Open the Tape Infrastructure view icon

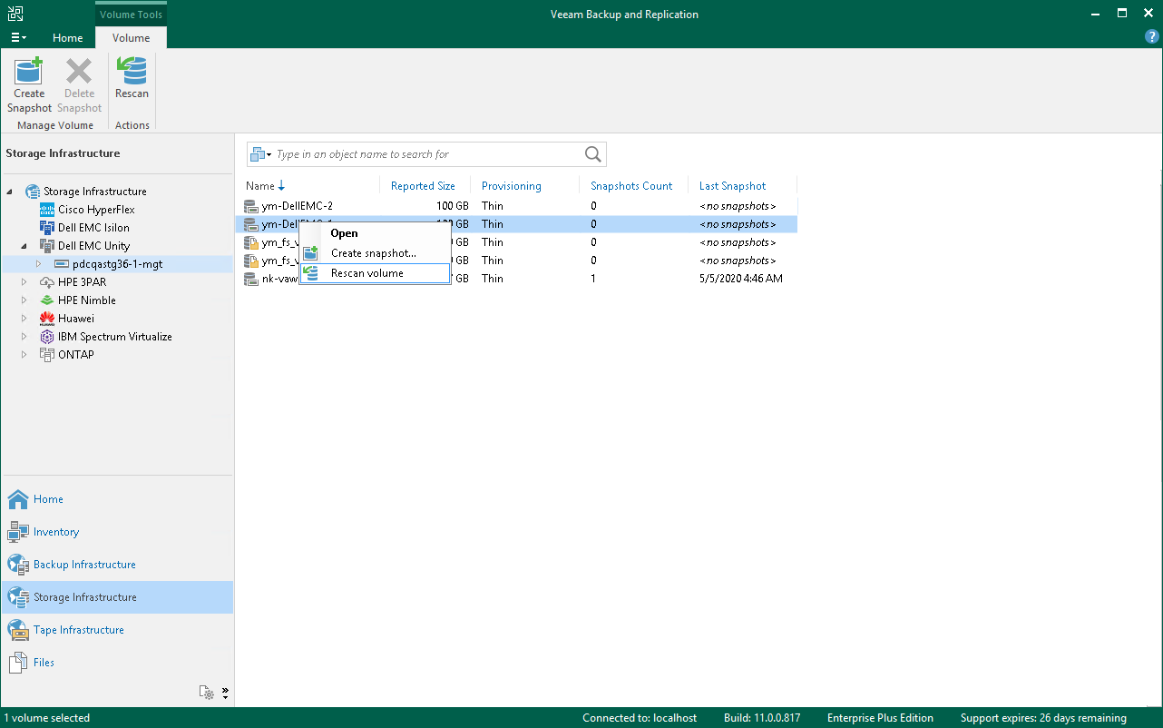pyautogui.click(x=18, y=630)
